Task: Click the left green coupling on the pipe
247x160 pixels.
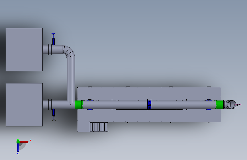Action: (x=79, y=104)
